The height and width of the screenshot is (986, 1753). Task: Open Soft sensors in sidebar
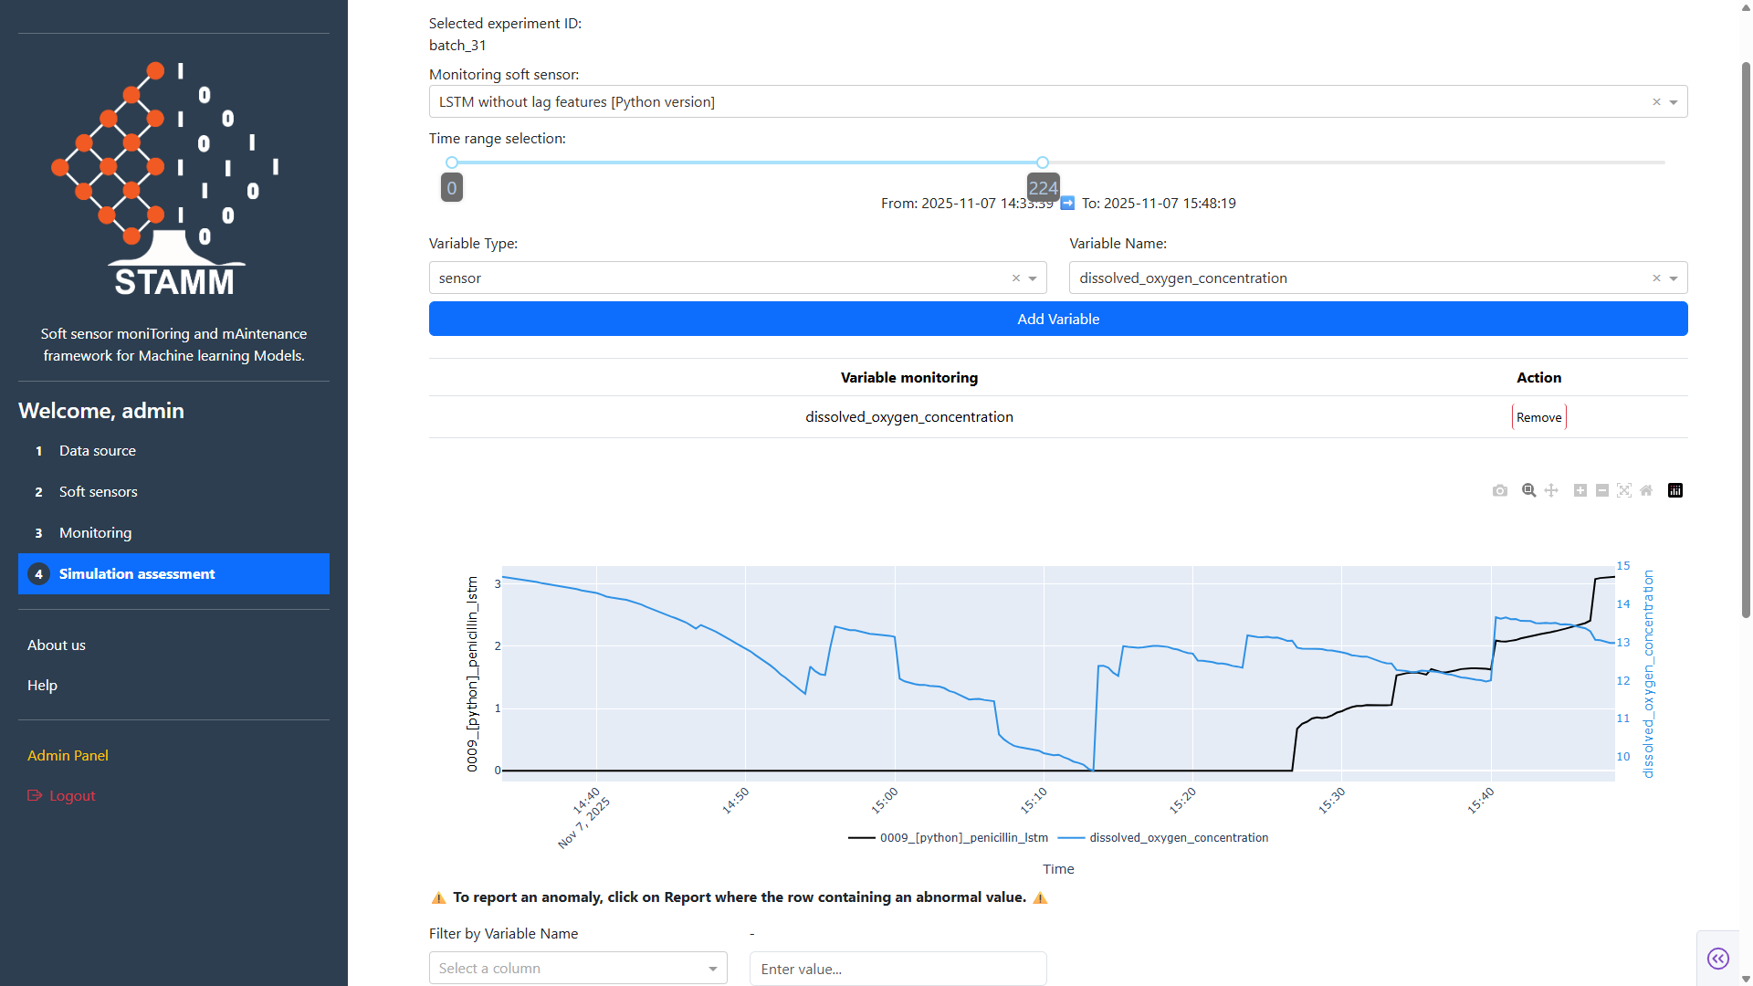click(x=99, y=492)
